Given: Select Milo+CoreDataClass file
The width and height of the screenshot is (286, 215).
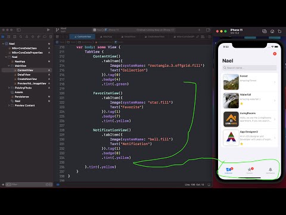Looking at the screenshot, I should coord(24,48).
